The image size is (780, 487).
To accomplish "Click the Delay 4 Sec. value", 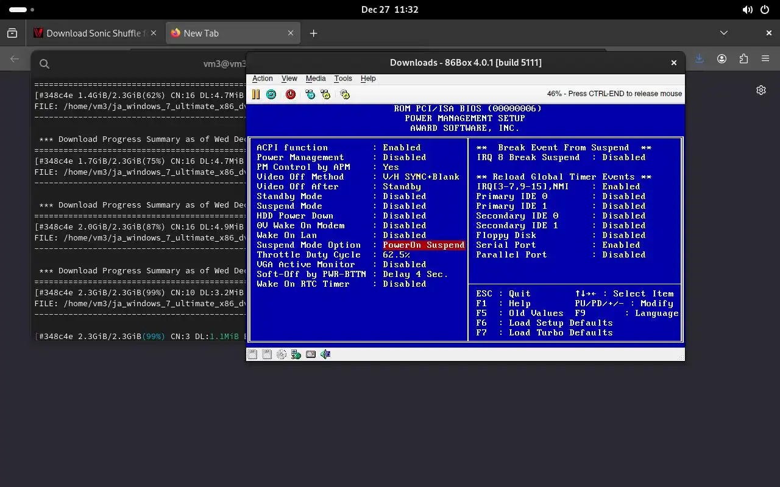I will 416,275.
